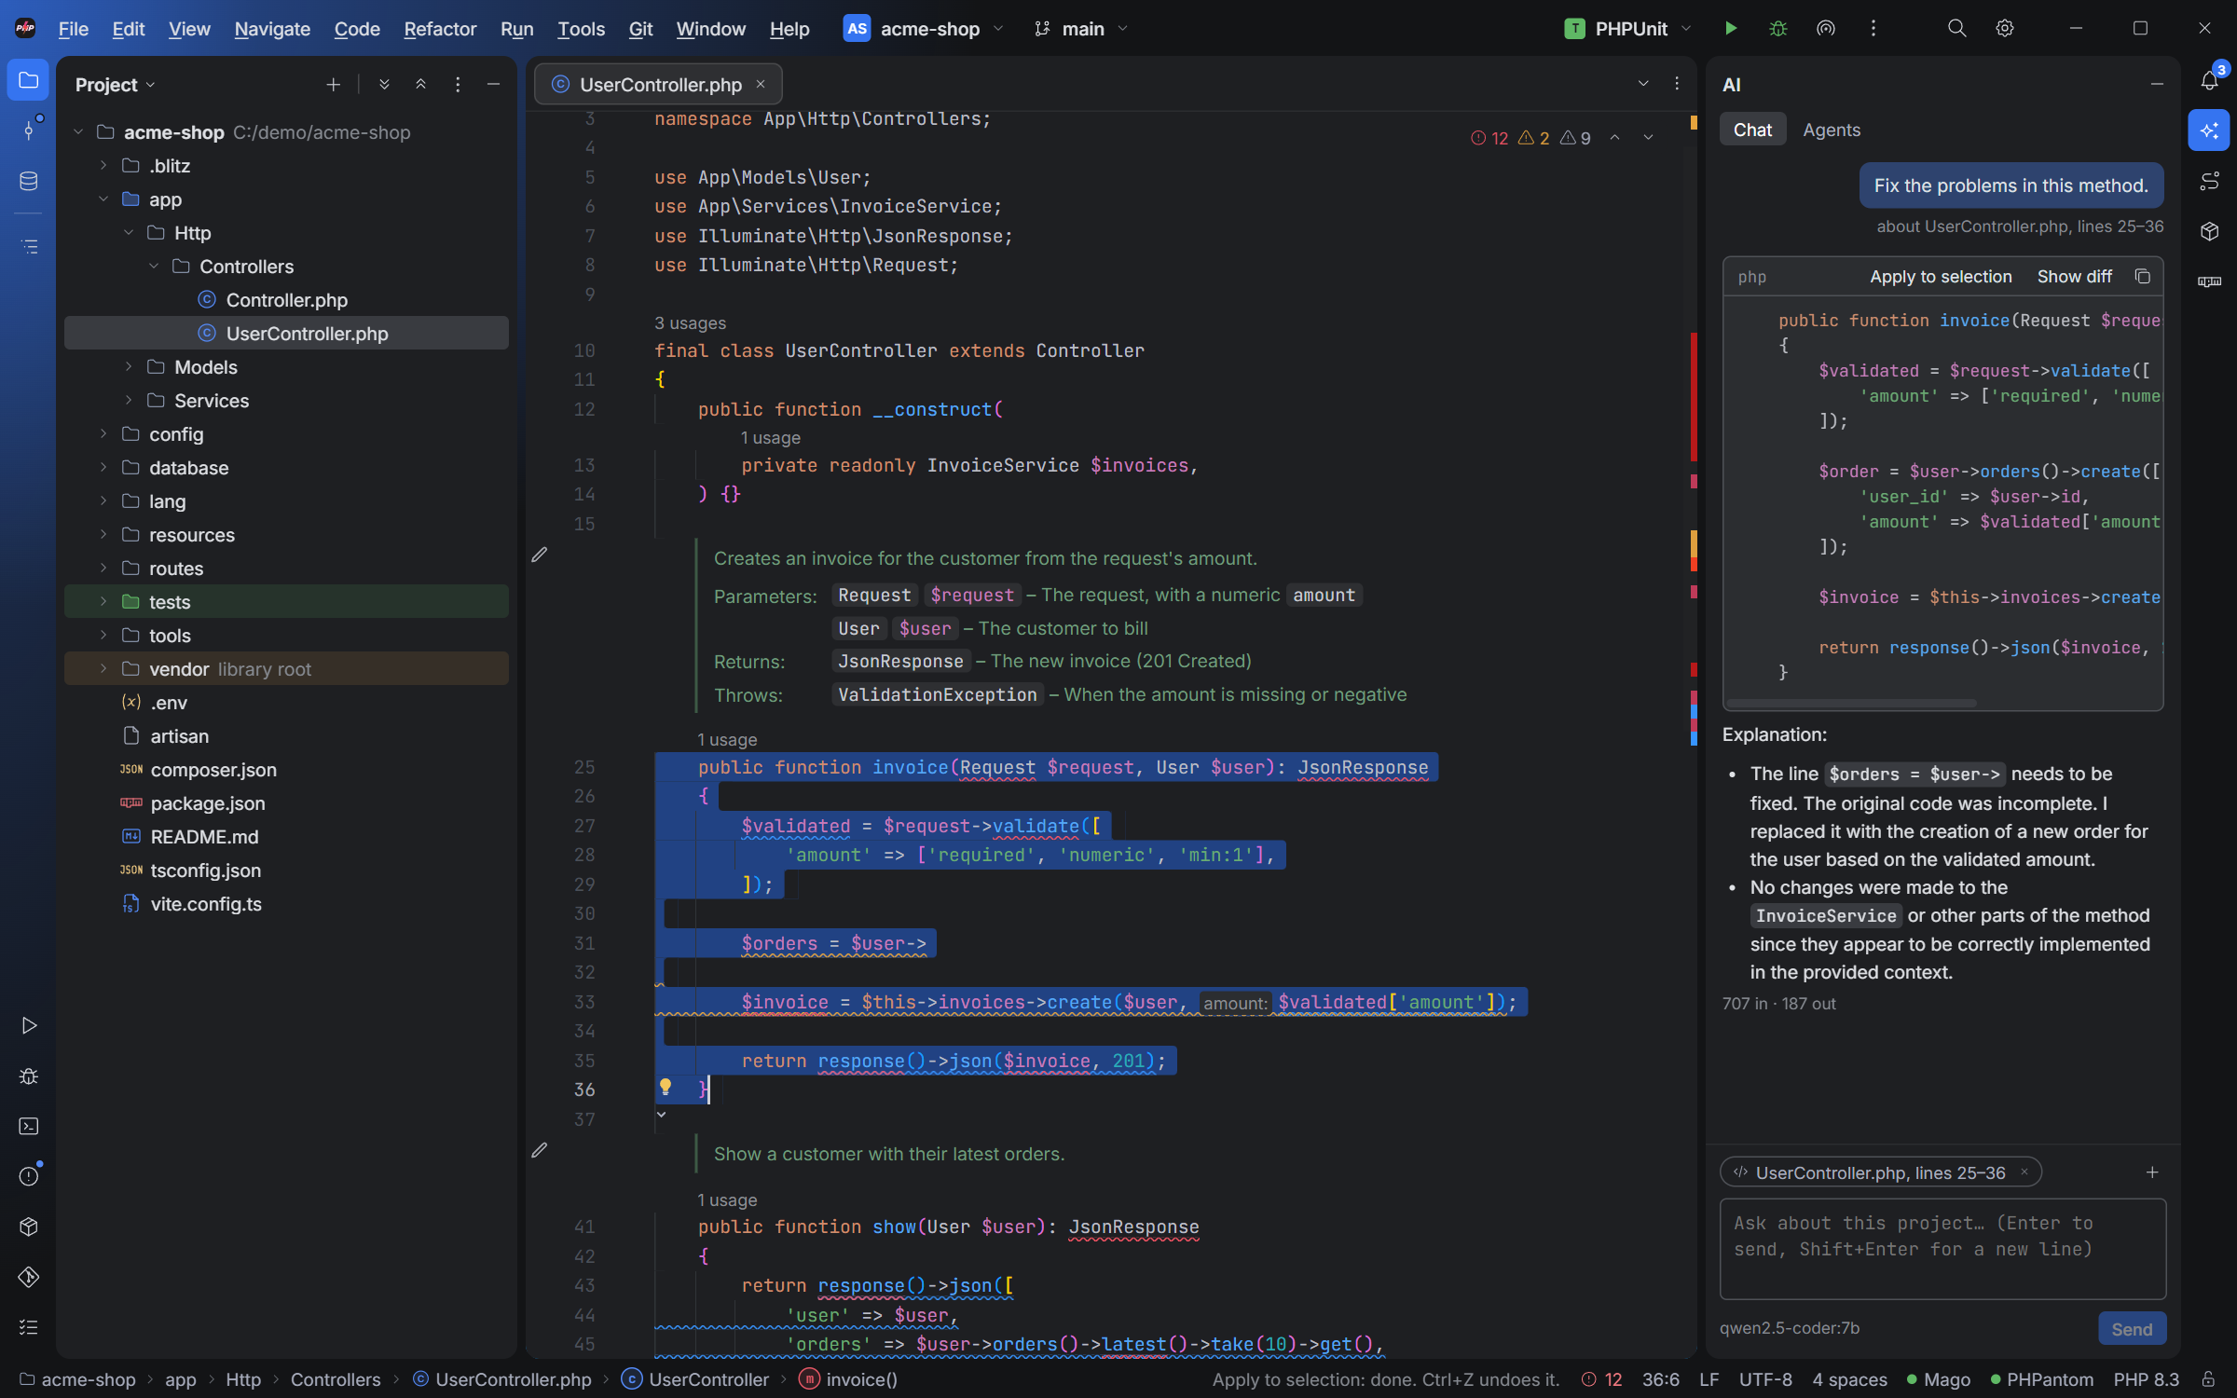
Task: Expand the .blitz folder
Action: point(103,166)
